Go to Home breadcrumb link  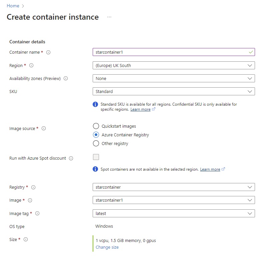click(x=13, y=6)
